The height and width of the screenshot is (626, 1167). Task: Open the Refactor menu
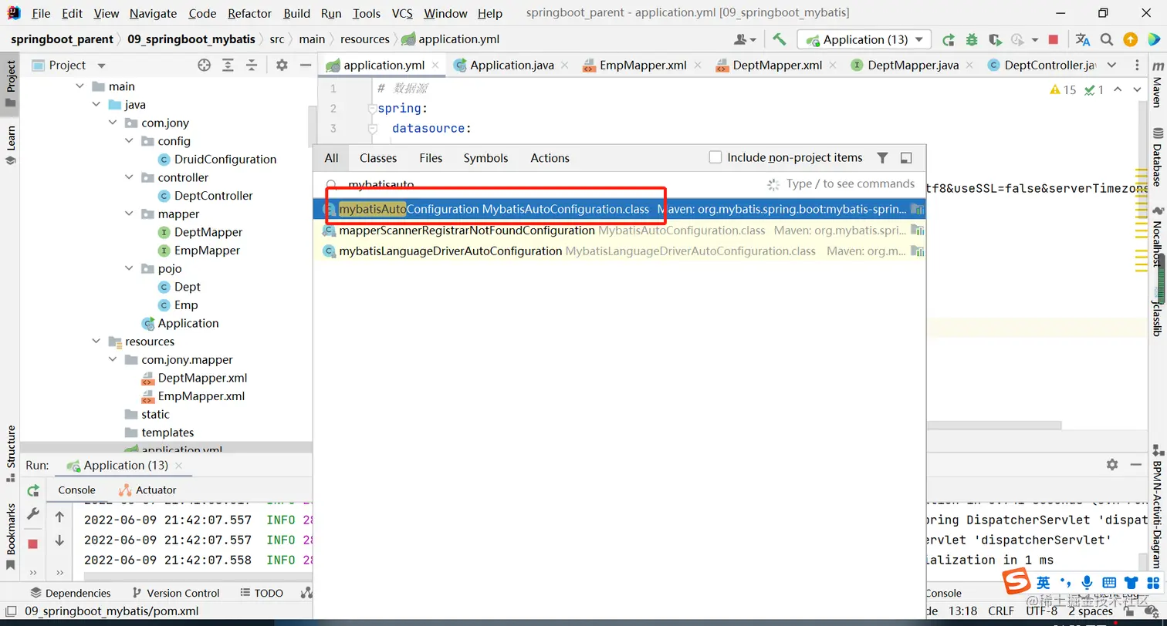(x=250, y=13)
